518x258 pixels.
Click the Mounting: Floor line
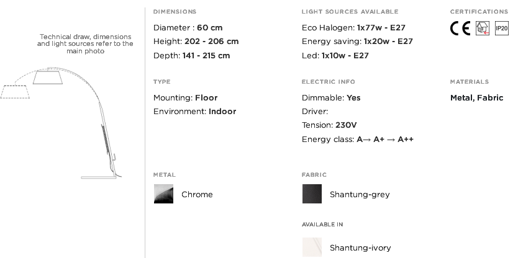pos(185,97)
